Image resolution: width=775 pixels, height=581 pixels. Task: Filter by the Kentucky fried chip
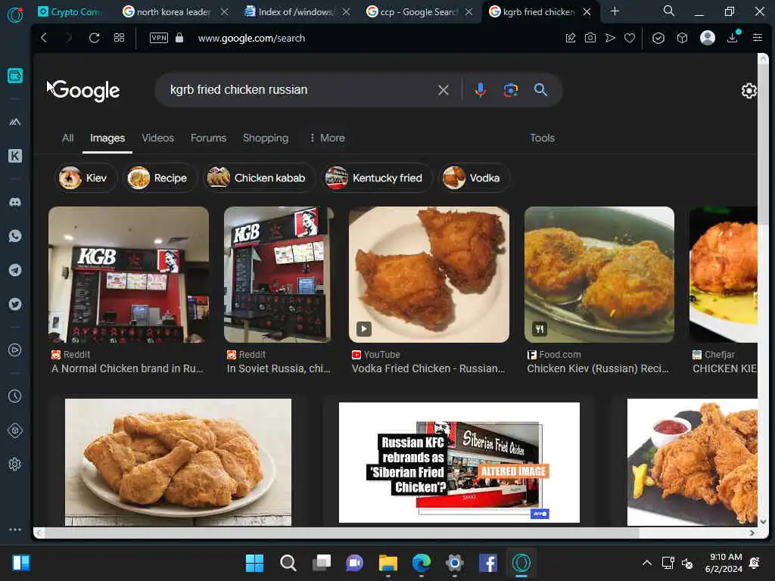click(377, 178)
